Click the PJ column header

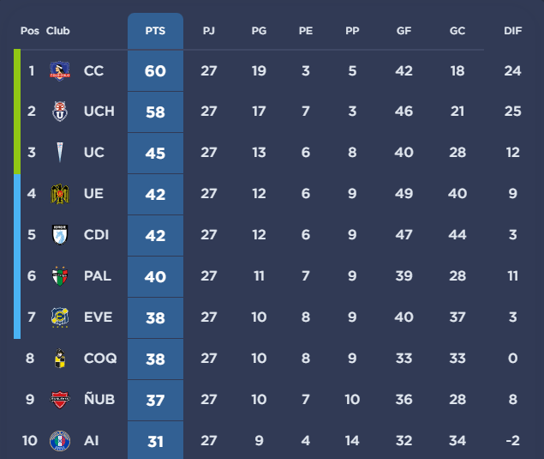(x=209, y=31)
